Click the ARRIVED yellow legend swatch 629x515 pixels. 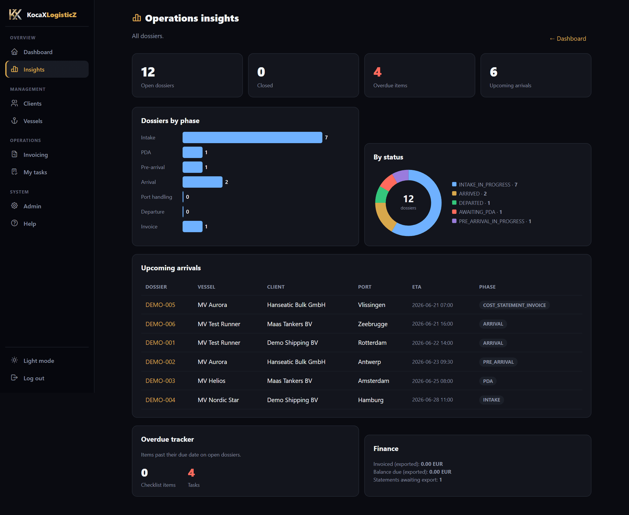(454, 193)
